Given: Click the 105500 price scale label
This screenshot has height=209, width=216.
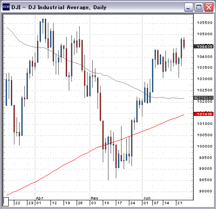Looking at the screenshot, I should point(205,23).
